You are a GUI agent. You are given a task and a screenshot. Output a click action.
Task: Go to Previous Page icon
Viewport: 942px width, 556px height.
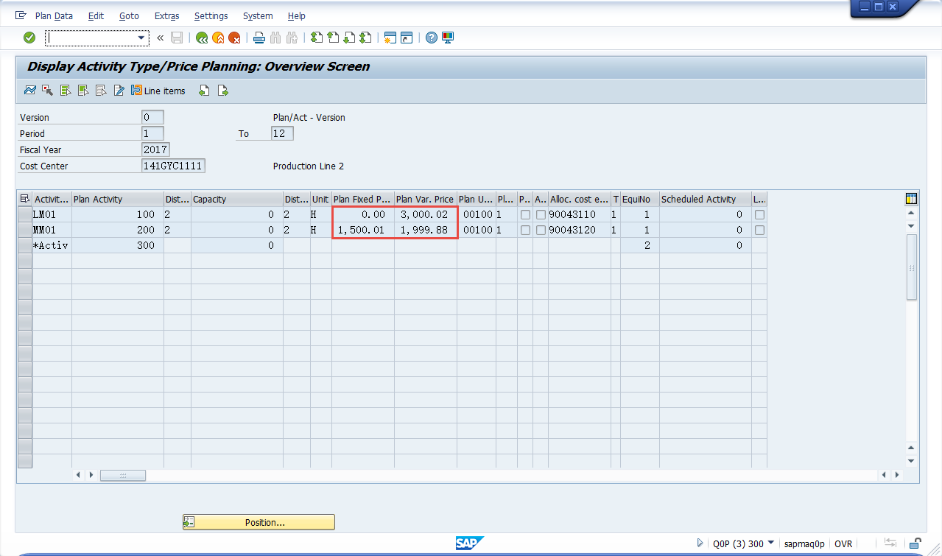click(333, 38)
